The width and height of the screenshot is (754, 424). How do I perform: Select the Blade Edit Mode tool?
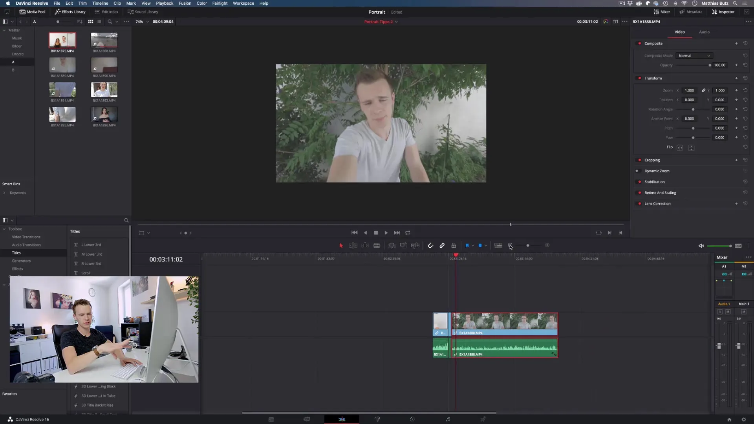377,245
